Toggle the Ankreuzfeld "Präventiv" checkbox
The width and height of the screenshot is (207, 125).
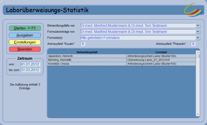[x=193, y=44]
